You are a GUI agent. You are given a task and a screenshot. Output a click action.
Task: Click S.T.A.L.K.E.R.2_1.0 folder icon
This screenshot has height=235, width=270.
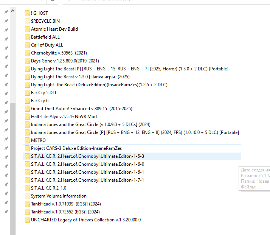[27, 188]
